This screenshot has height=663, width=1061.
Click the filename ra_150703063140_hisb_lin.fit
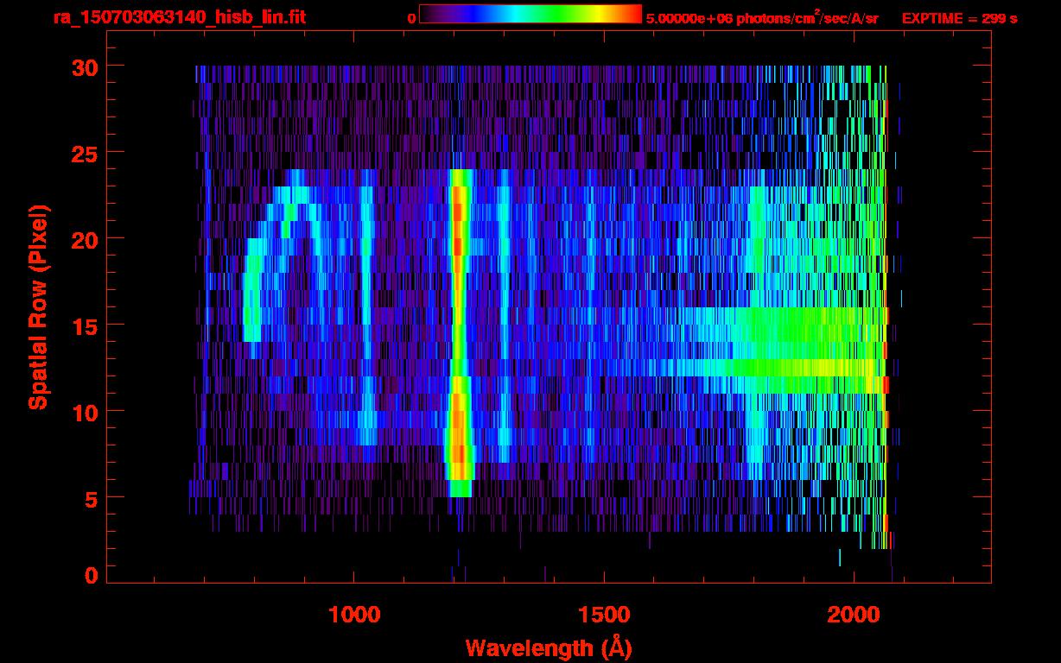pyautogui.click(x=178, y=17)
